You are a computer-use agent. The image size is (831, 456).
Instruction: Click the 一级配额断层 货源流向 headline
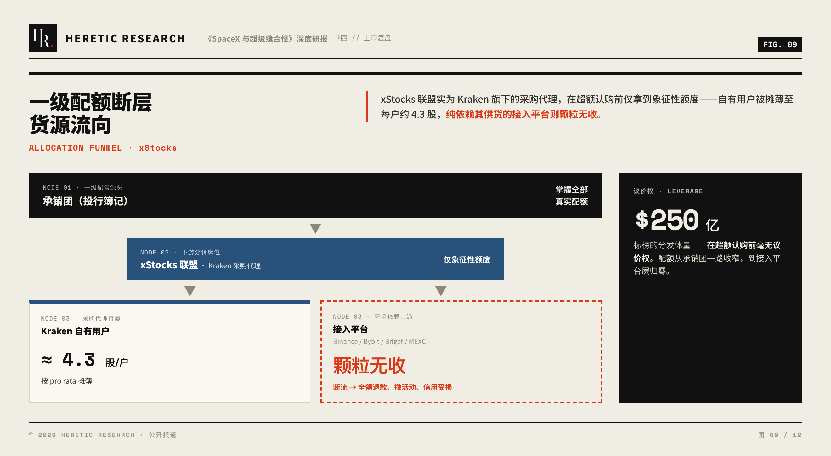click(90, 113)
